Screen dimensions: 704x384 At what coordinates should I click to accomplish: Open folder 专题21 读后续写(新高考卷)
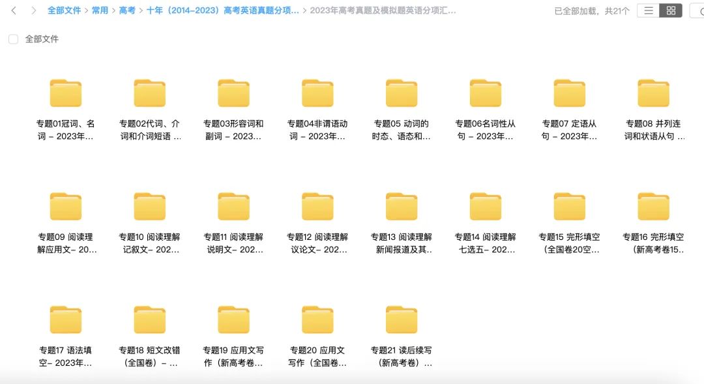point(402,319)
